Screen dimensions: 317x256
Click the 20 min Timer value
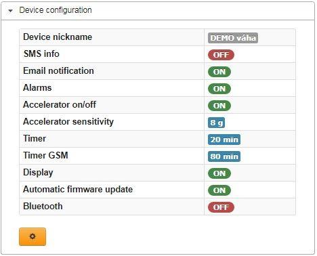tap(224, 140)
